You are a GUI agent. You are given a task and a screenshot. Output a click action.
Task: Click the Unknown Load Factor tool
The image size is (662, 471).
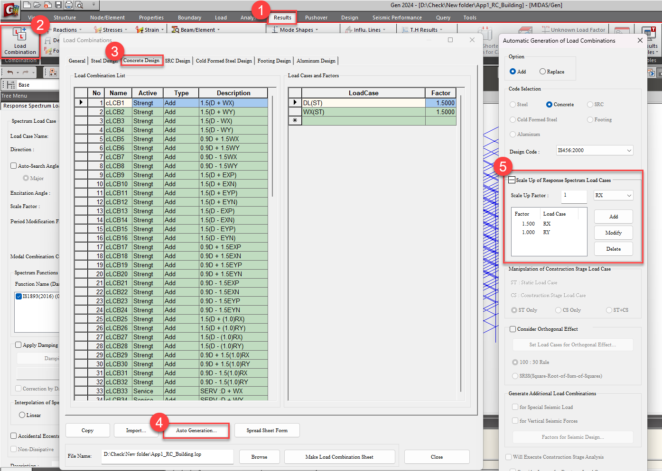(574, 30)
